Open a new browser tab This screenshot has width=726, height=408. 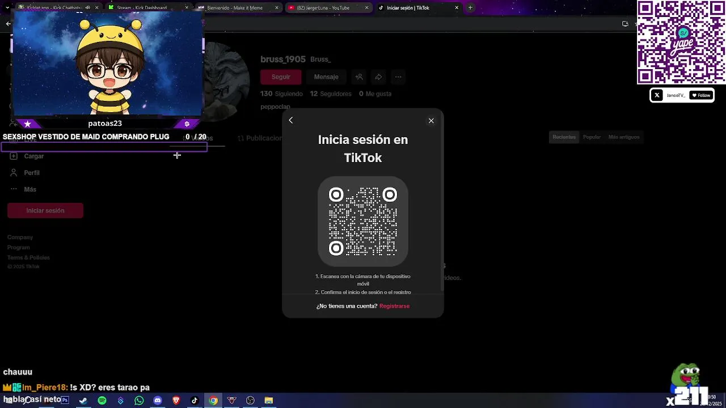pyautogui.click(x=470, y=8)
